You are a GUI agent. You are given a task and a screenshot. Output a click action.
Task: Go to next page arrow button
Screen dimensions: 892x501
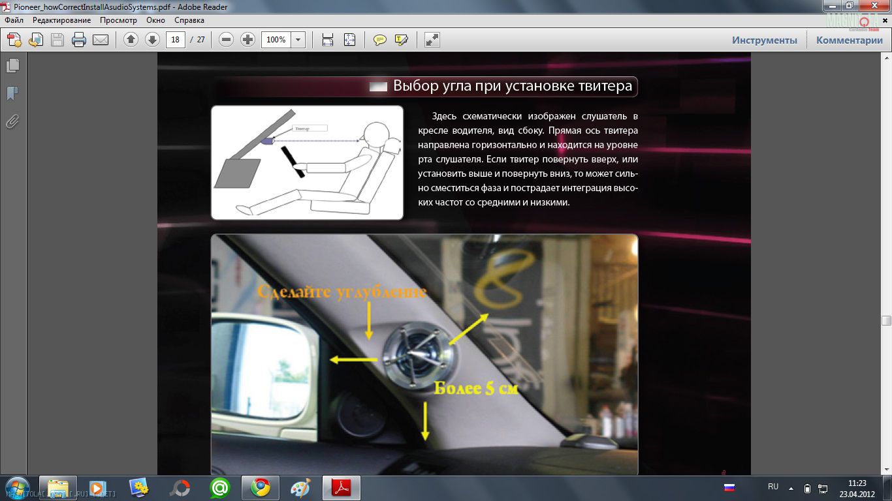pyautogui.click(x=152, y=40)
